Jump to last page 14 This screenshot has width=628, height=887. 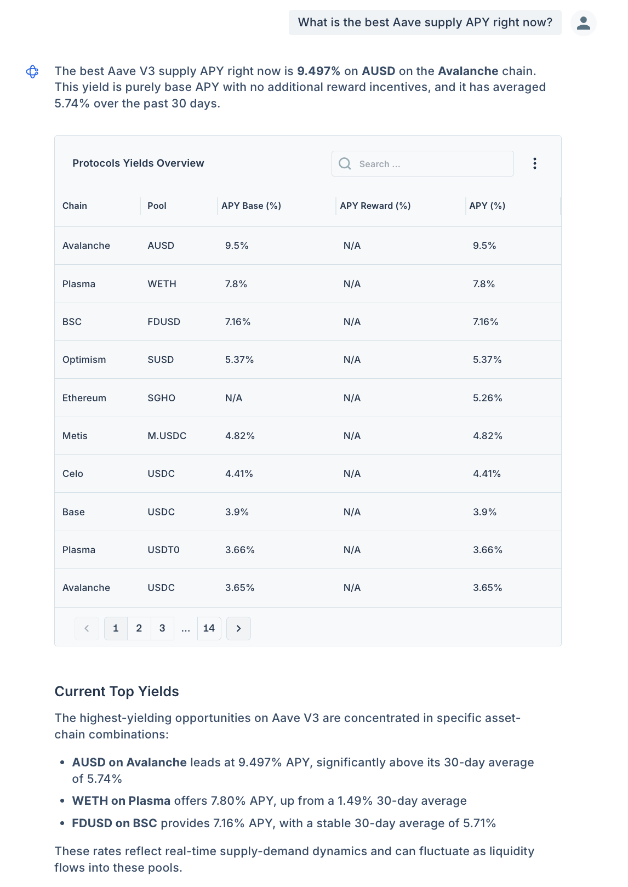pyautogui.click(x=209, y=628)
